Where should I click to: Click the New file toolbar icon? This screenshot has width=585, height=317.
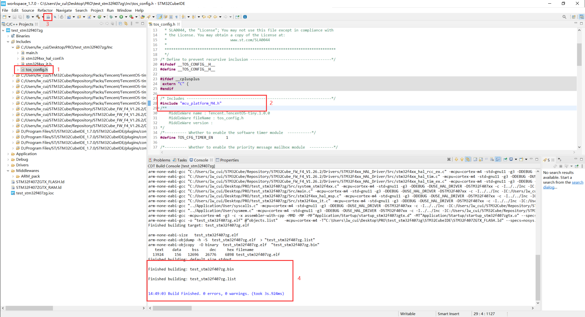tap(5, 17)
